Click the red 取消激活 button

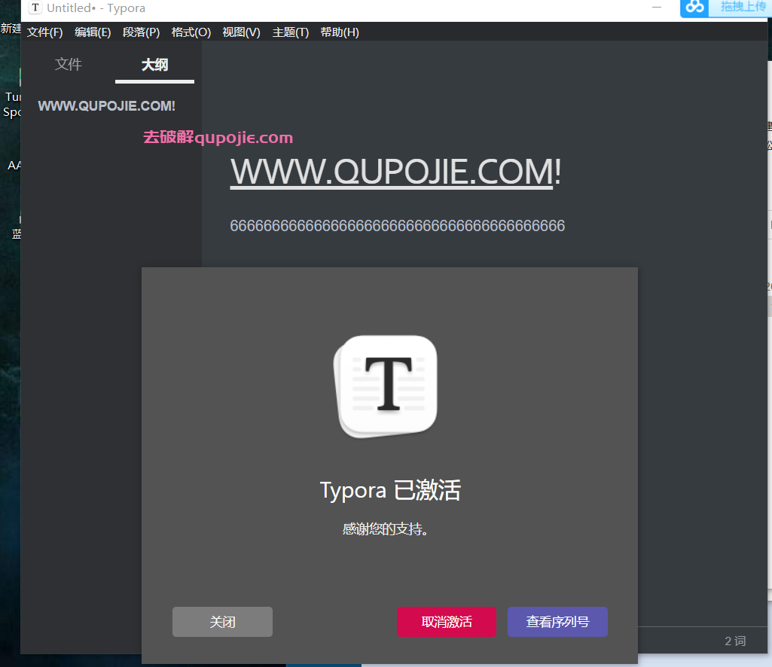coord(447,622)
